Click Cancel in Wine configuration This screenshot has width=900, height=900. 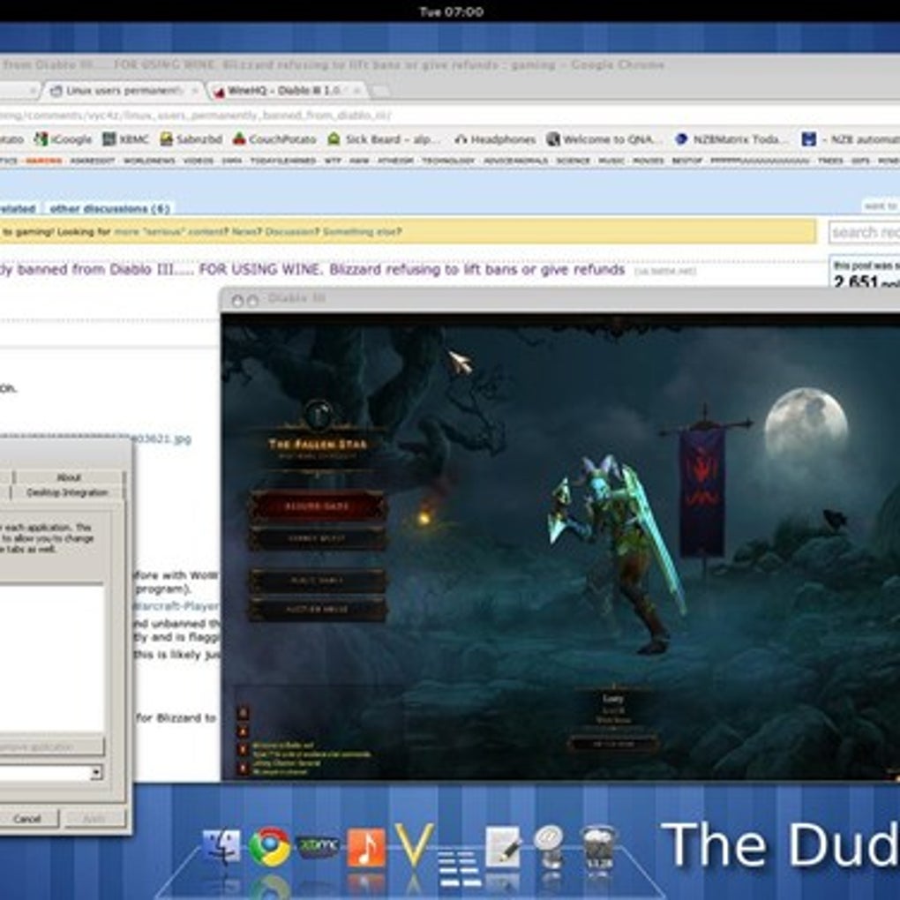(27, 818)
